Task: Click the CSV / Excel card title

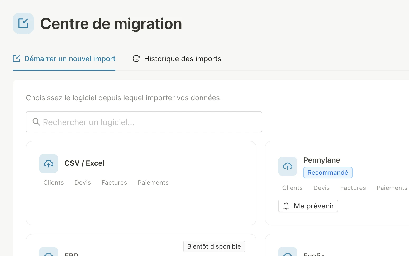Action: pos(84,163)
